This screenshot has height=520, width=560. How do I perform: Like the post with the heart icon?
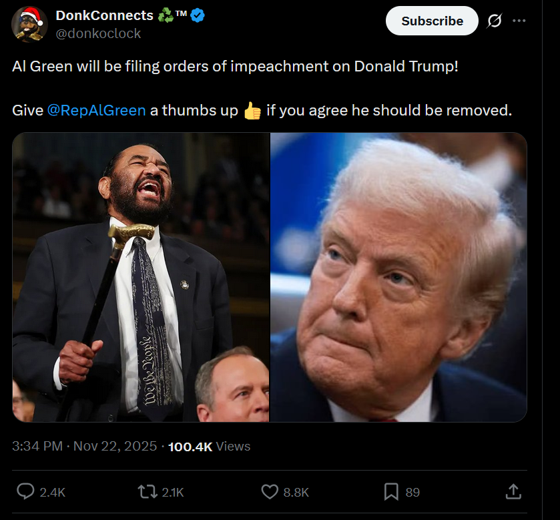pyautogui.click(x=270, y=491)
